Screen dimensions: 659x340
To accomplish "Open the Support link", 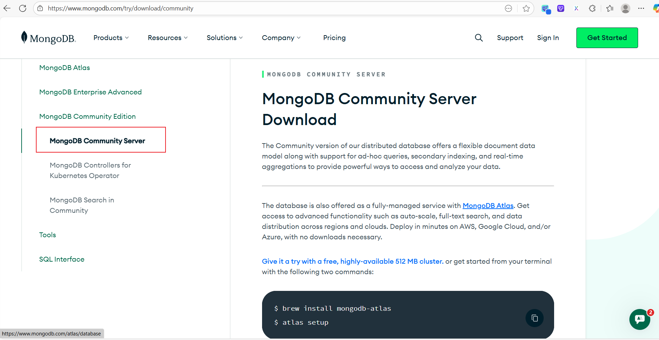I will point(510,38).
